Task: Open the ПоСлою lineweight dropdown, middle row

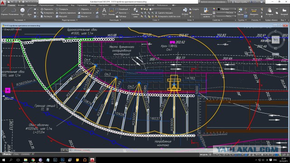Action: coord(227,13)
